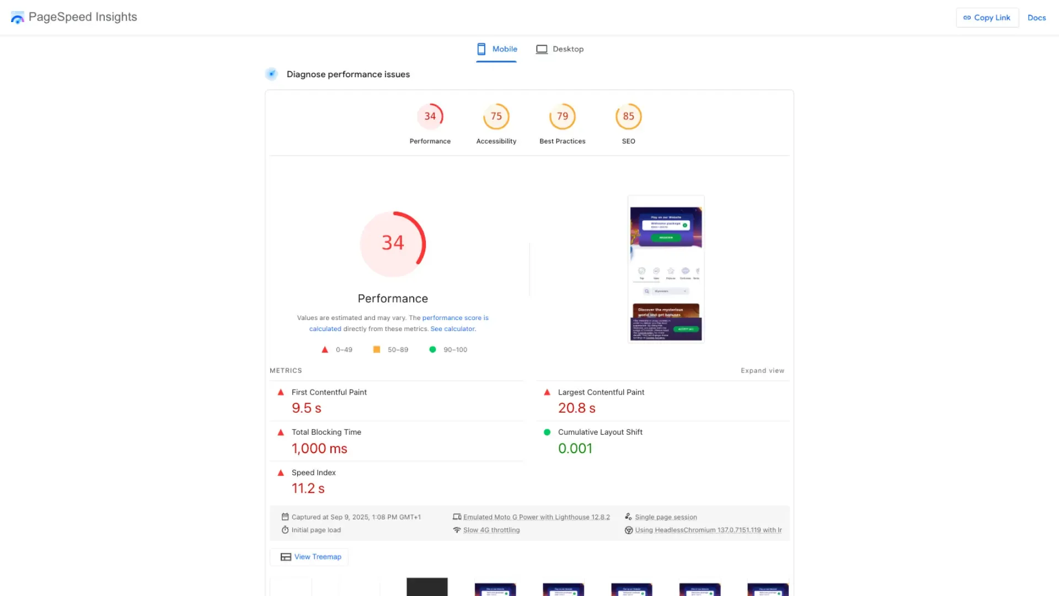
Task: Open the See calculator link
Action: tap(452, 329)
